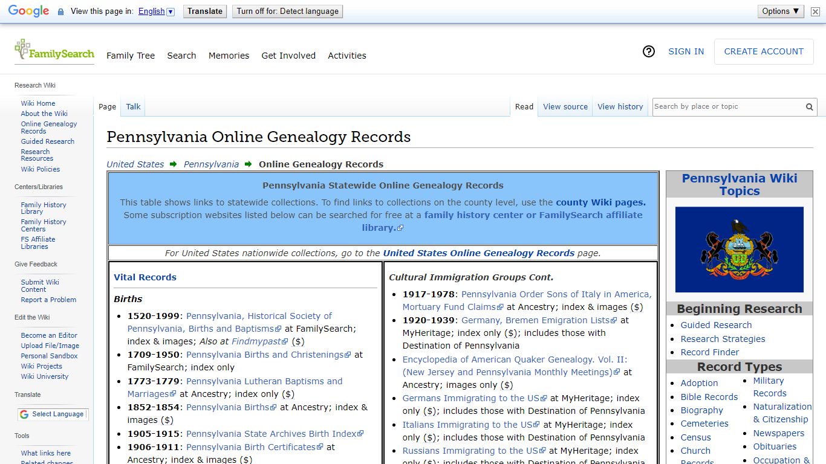Image resolution: width=826 pixels, height=464 pixels.
Task: Open Family History Library link
Action: pos(44,208)
